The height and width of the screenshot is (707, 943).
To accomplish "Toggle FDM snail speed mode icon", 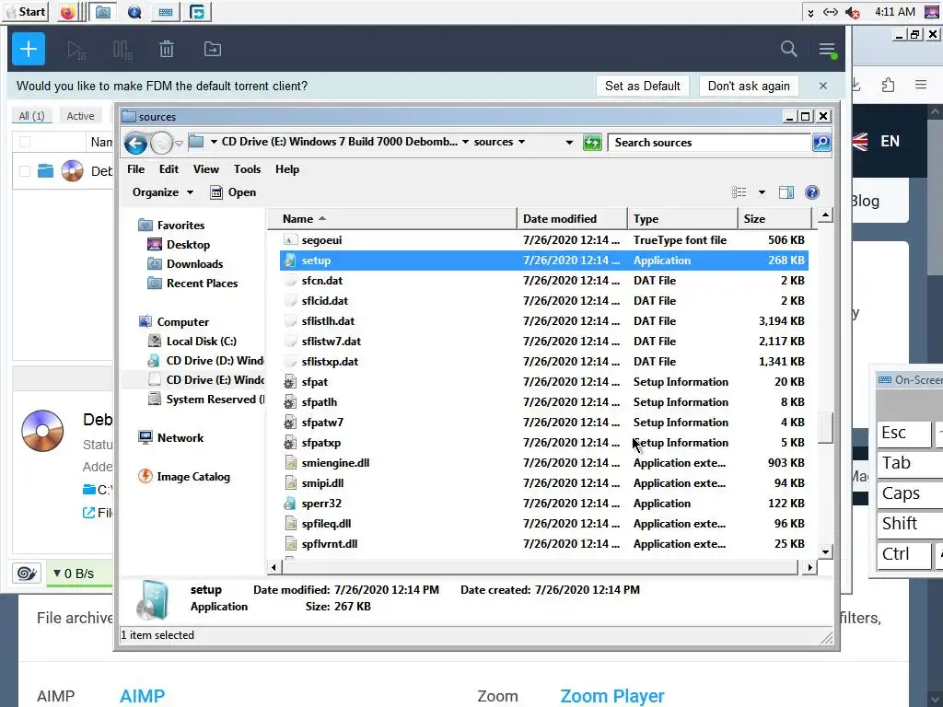I will pos(27,573).
